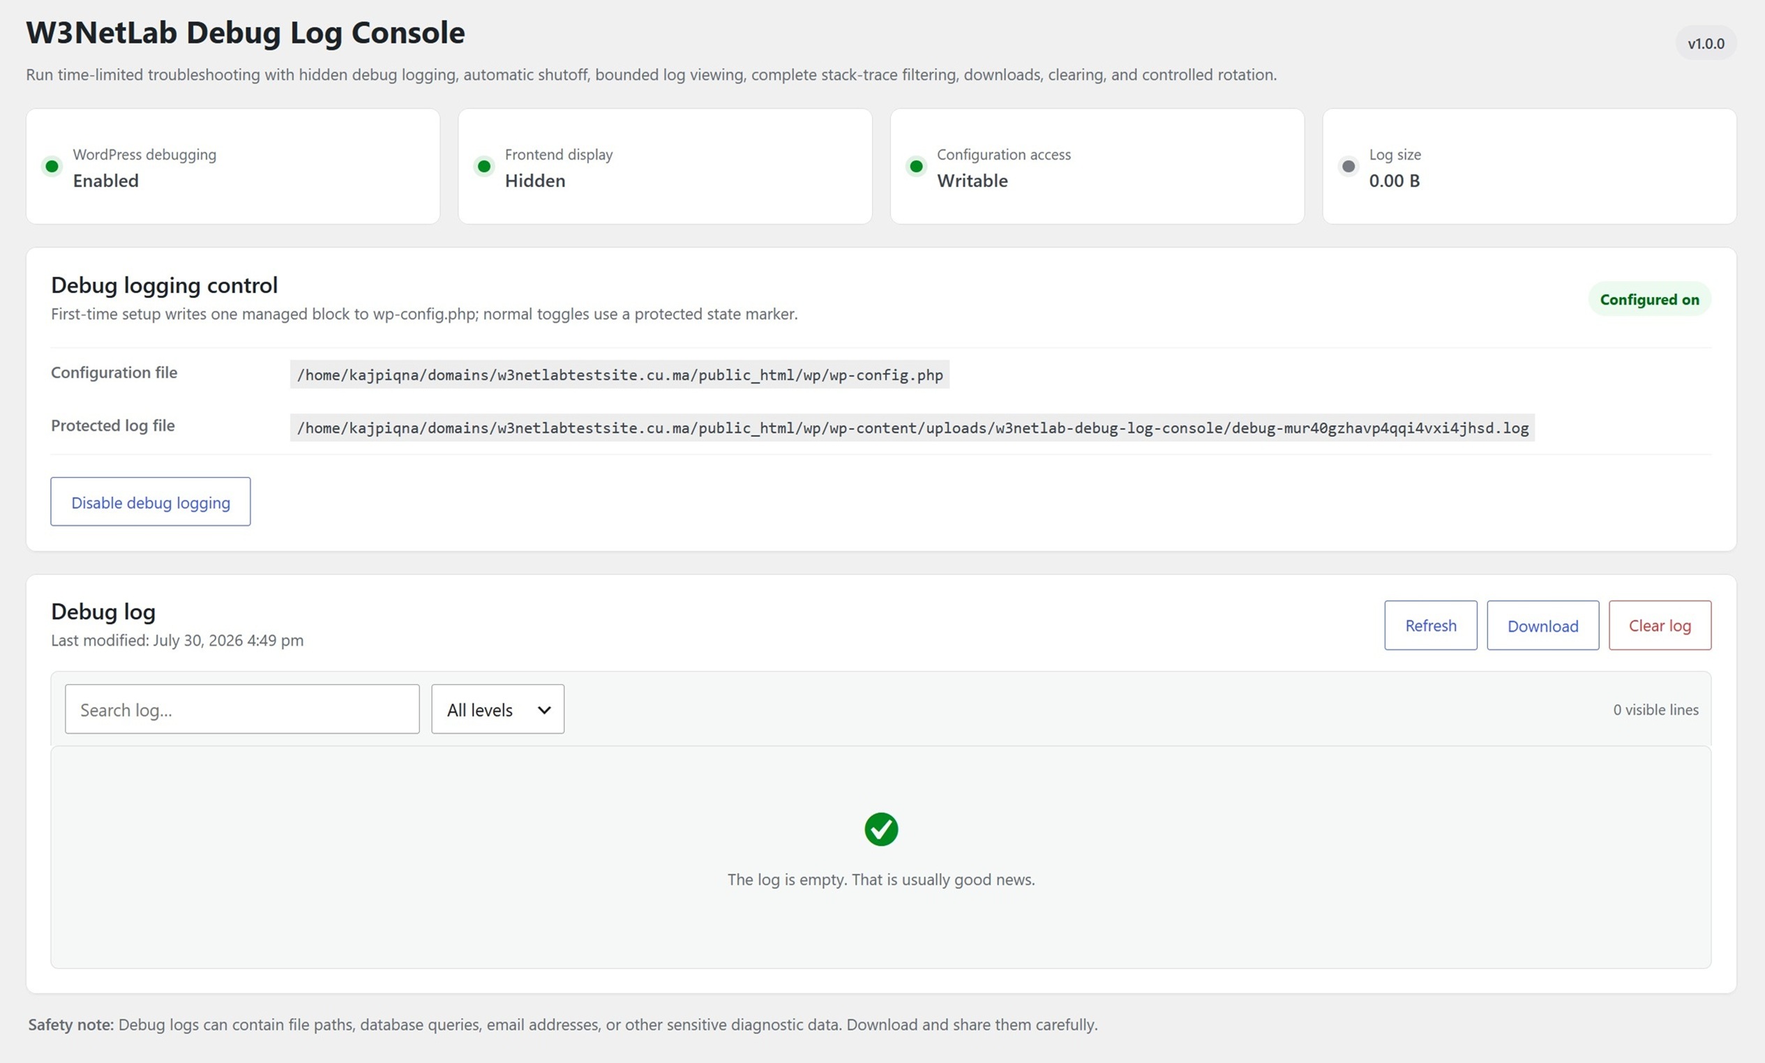1765x1063 pixels.
Task: Click the WordPress debugging Enabled value
Action: pyautogui.click(x=106, y=181)
